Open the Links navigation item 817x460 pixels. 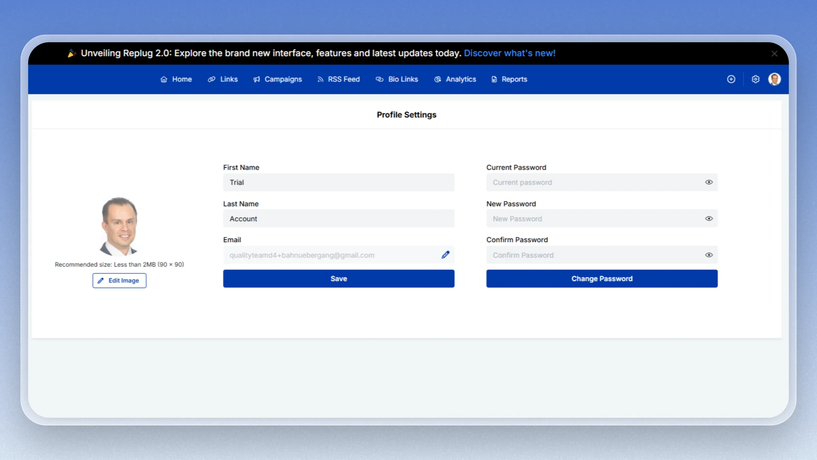pyautogui.click(x=223, y=79)
